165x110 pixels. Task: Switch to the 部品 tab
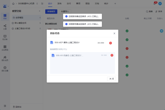(x=87, y=3)
